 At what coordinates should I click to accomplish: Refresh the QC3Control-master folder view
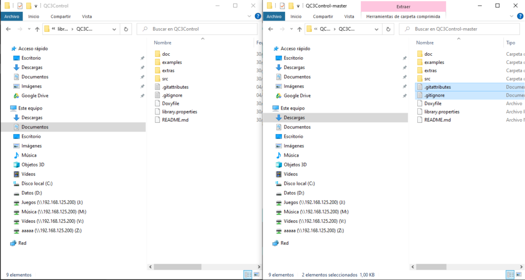(388, 29)
